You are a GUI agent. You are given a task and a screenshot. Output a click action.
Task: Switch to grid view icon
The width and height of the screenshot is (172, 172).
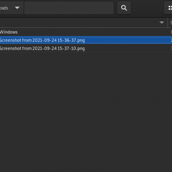(x=170, y=8)
